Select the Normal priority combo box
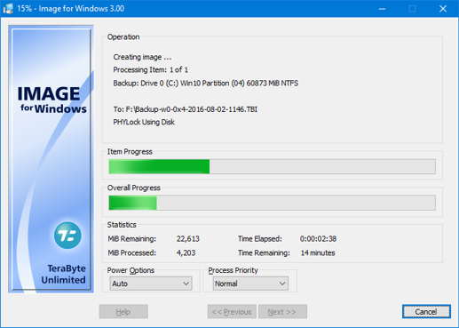The width and height of the screenshot is (459, 328). coord(250,284)
